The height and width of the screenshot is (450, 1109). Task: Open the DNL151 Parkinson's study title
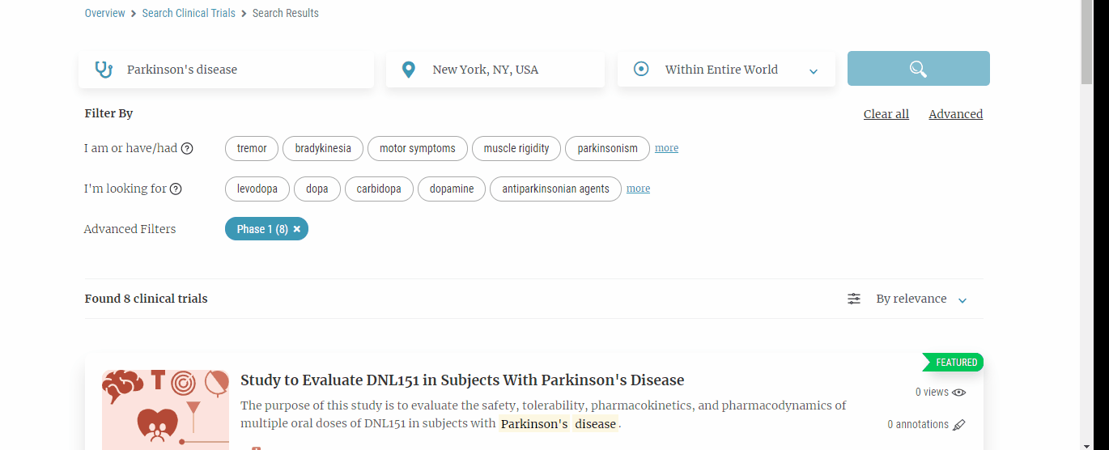click(x=462, y=380)
